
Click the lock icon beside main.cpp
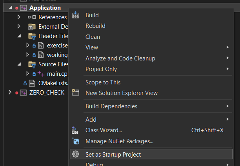pos(34,74)
